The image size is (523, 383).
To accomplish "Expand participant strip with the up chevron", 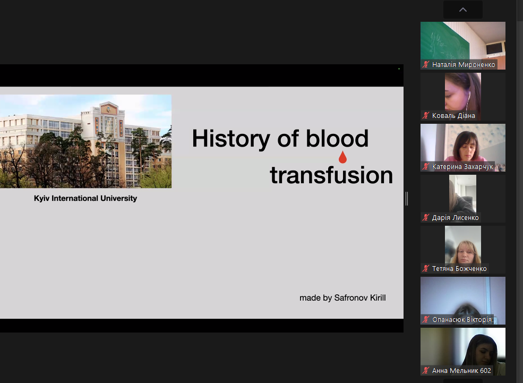I will 462,10.
